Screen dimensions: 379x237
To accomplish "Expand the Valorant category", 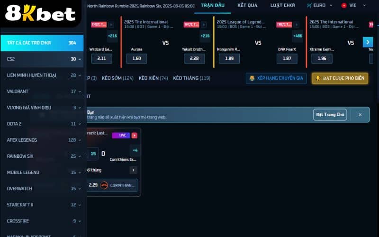I will click(x=80, y=91).
